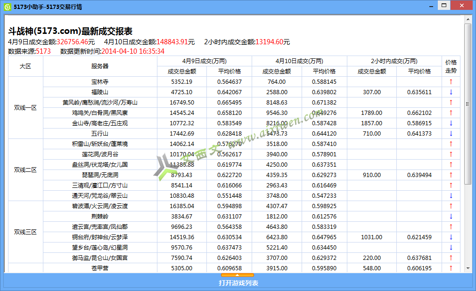Select the 双线二区 region cell

point(25,170)
